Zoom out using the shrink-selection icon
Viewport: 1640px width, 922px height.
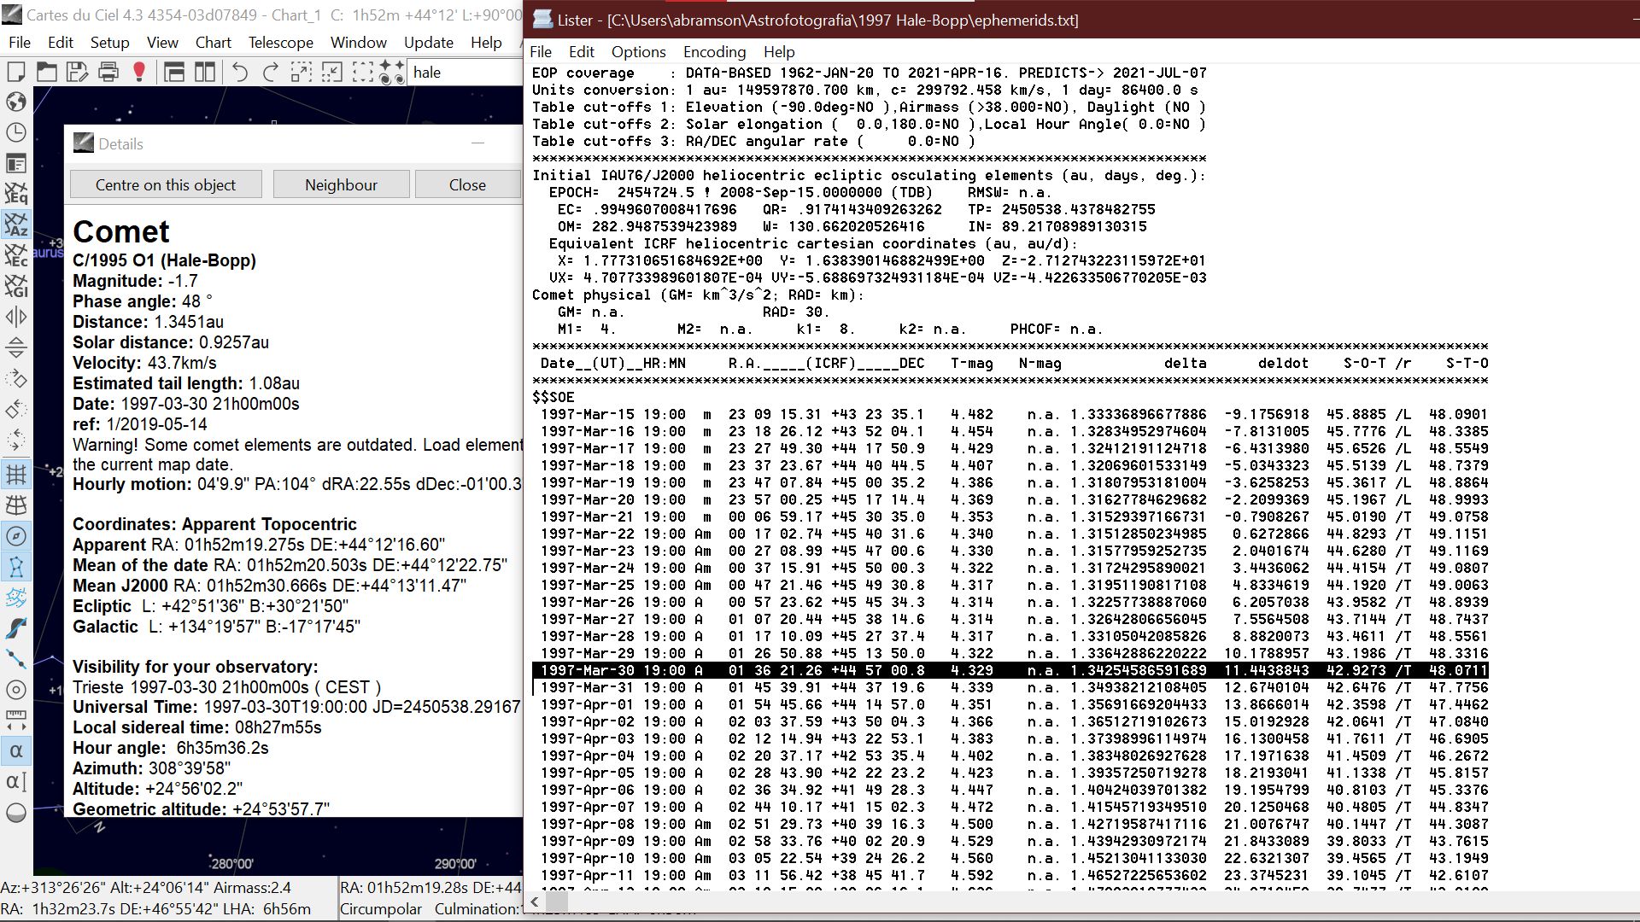click(x=331, y=73)
